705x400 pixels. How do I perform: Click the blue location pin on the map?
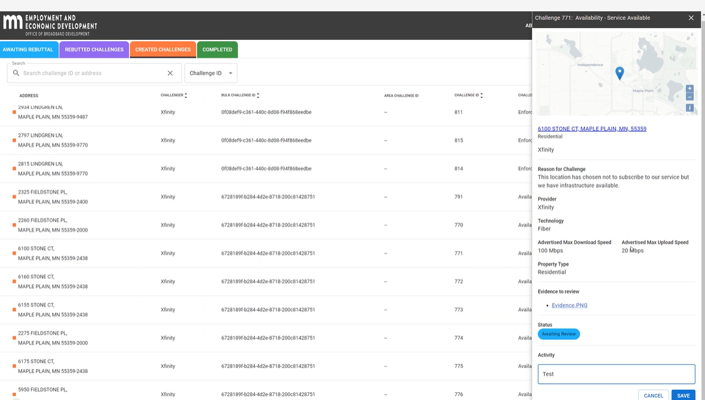click(620, 73)
